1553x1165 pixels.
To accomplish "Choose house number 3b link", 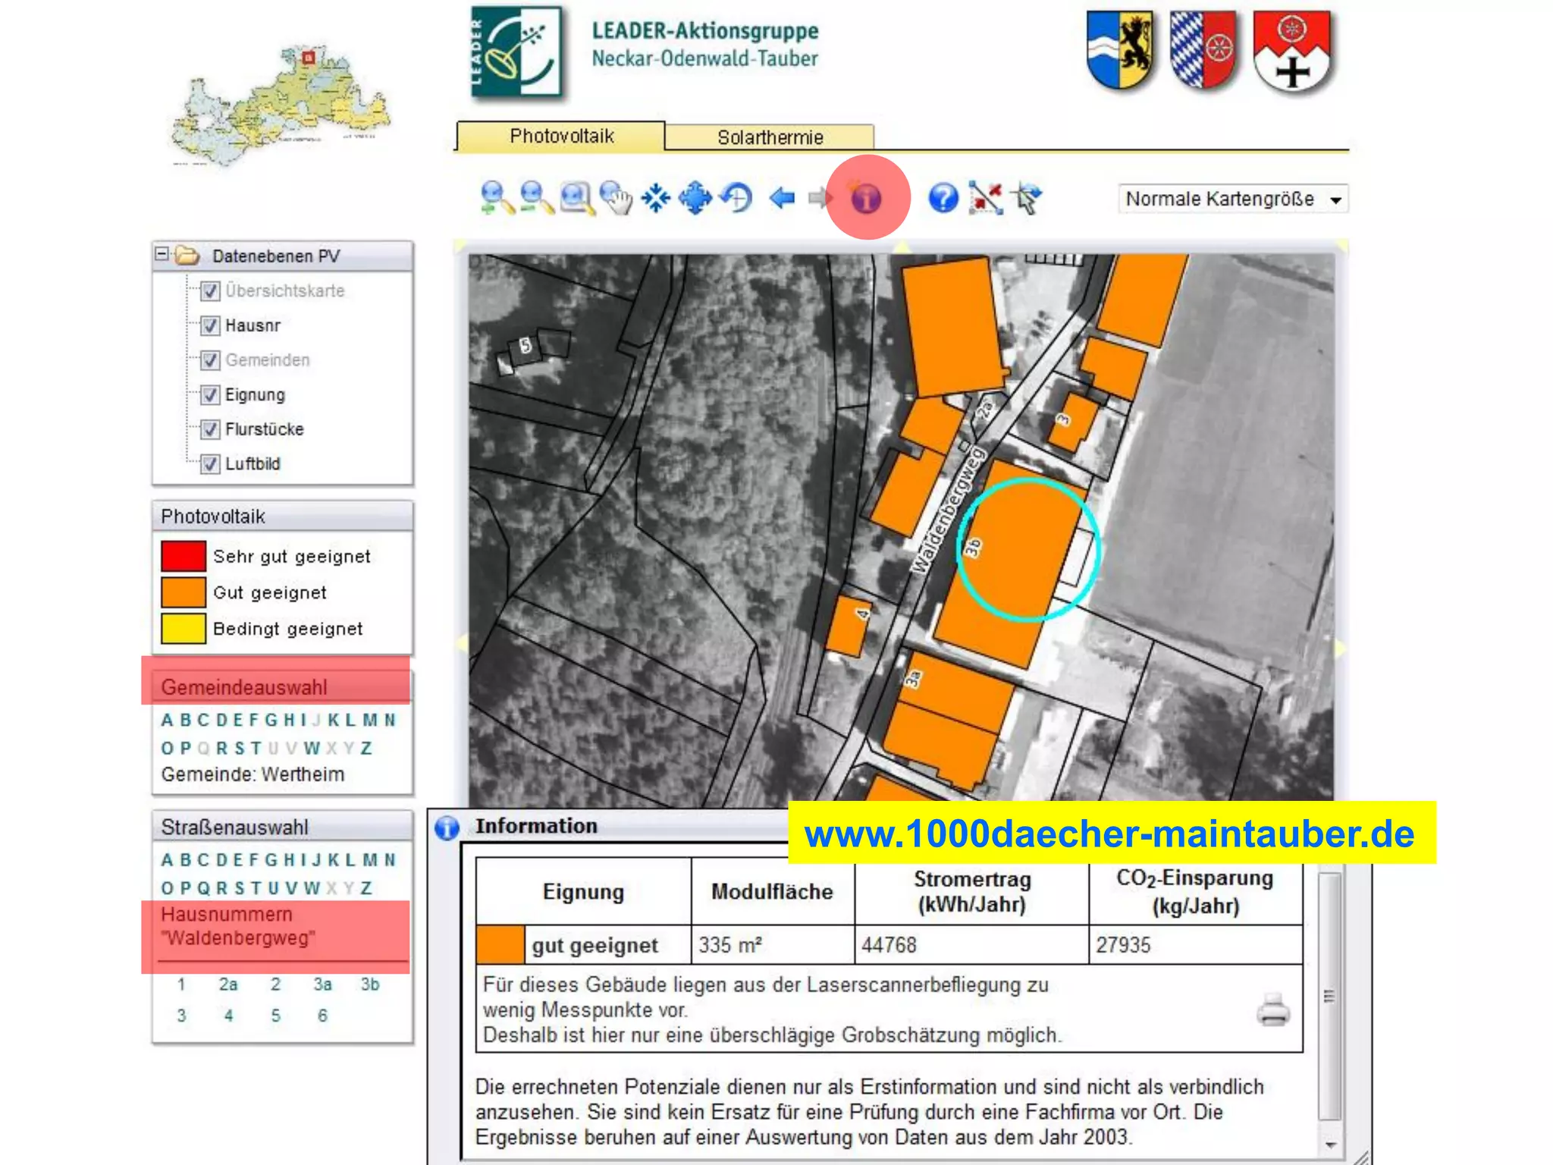I will (x=369, y=984).
